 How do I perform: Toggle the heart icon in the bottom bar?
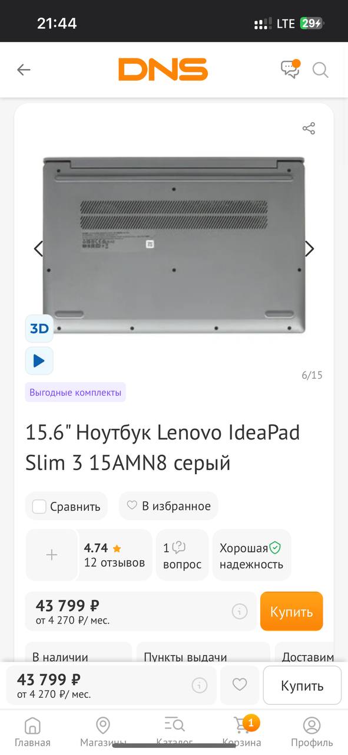tap(240, 685)
